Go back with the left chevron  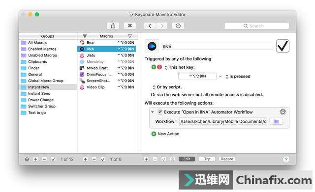click(150, 26)
